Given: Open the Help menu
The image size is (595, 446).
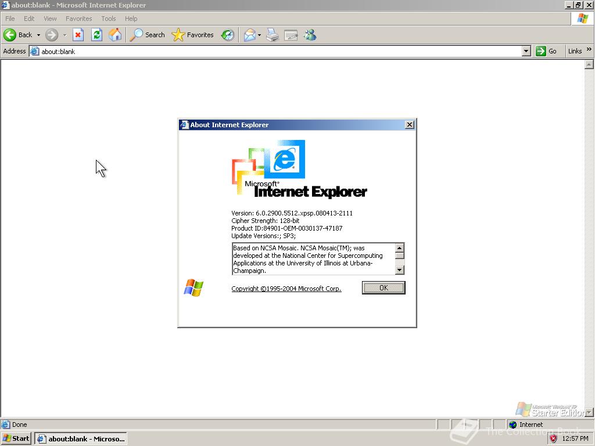Looking at the screenshot, I should (131, 19).
